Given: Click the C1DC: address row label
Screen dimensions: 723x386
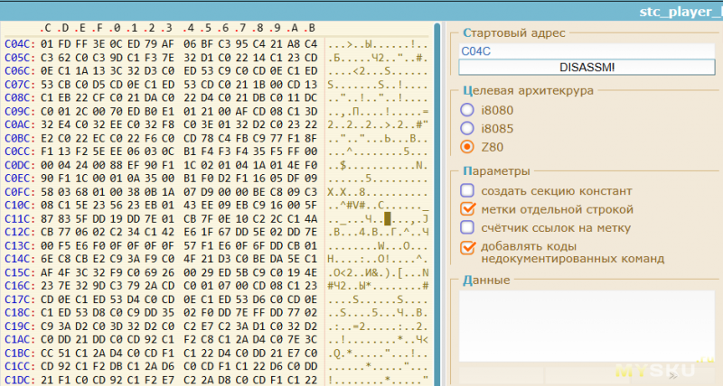Looking at the screenshot, I should (x=19, y=381).
